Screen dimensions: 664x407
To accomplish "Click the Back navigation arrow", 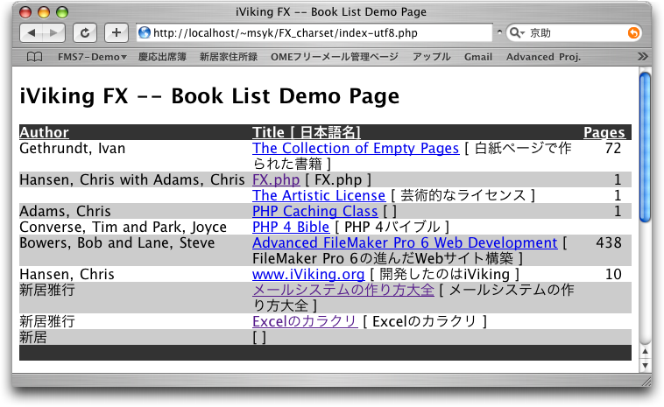I will [31, 32].
